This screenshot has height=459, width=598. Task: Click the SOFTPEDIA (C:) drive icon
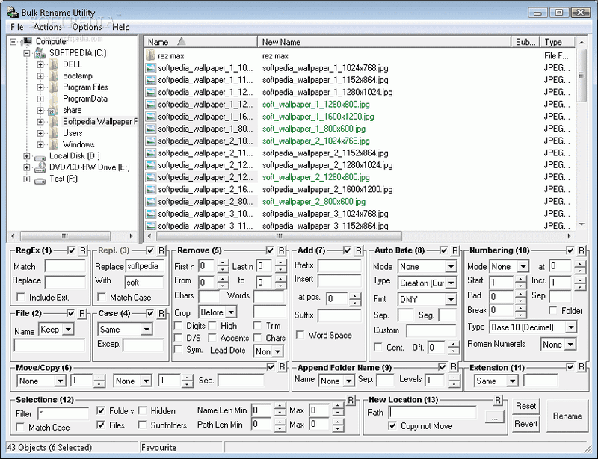pos(40,52)
